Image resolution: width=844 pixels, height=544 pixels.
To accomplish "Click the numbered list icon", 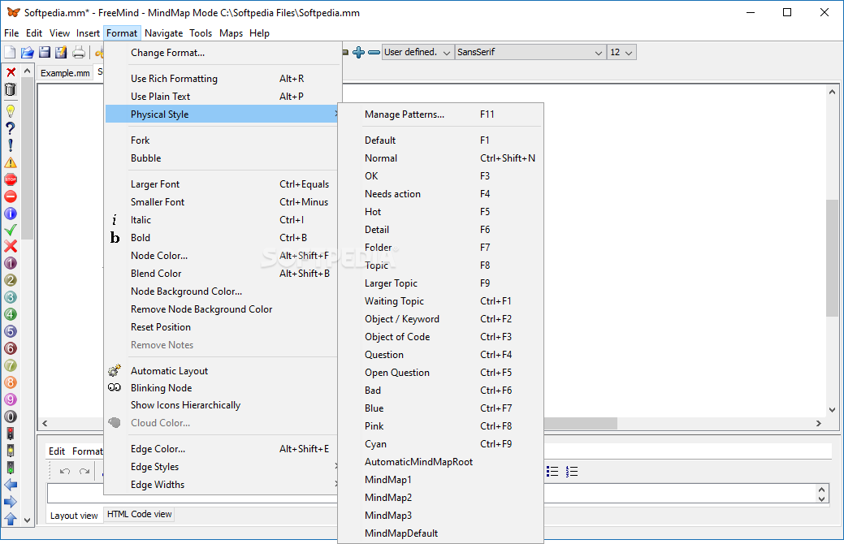I will coord(572,472).
